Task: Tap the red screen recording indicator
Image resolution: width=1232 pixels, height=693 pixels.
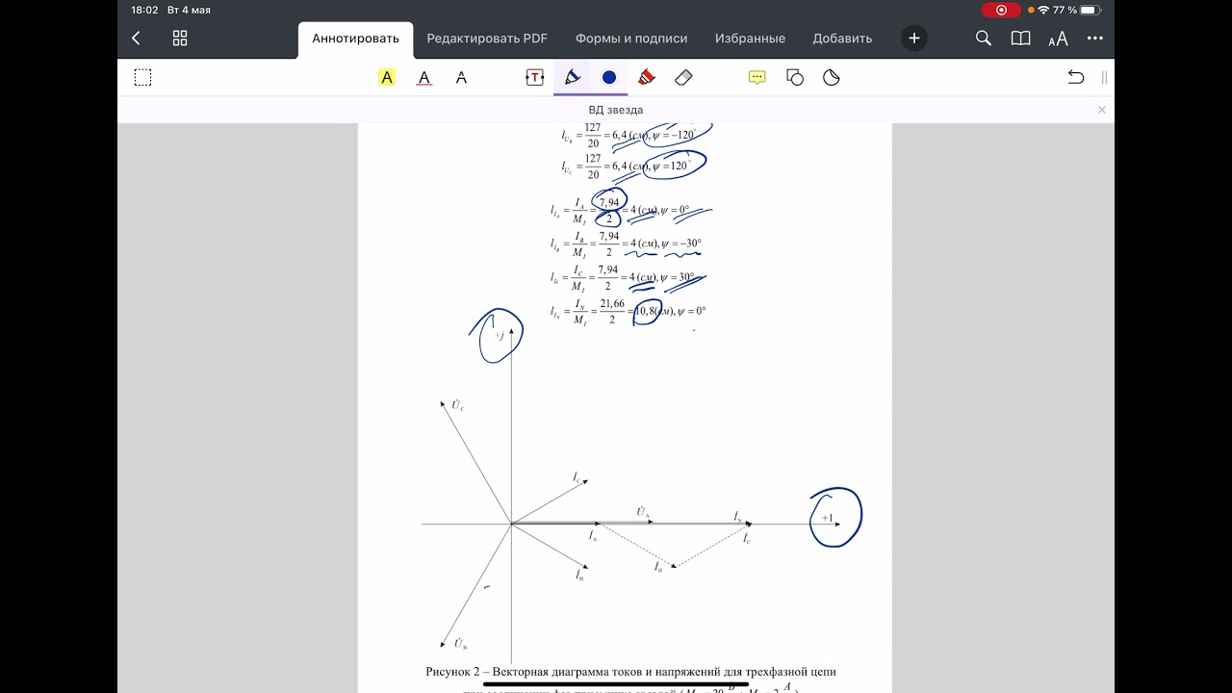Action: click(1001, 10)
